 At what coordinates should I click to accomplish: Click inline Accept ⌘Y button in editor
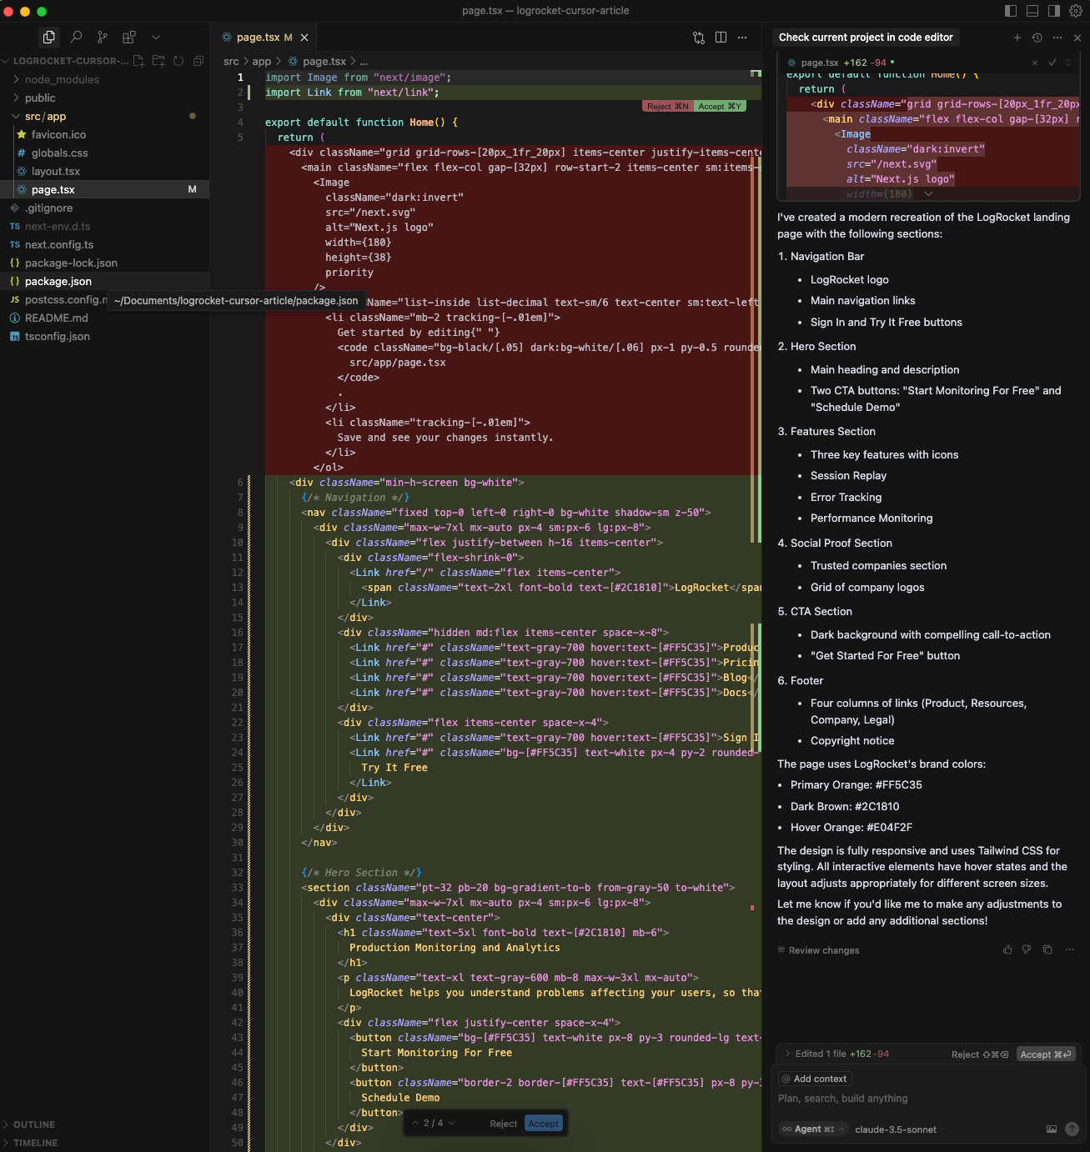pos(720,106)
